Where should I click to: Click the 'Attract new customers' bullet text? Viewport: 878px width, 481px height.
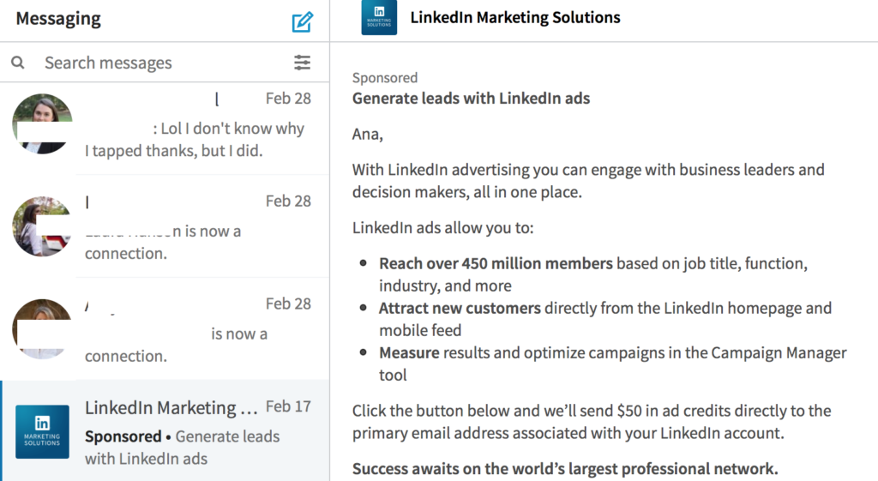[x=460, y=308]
